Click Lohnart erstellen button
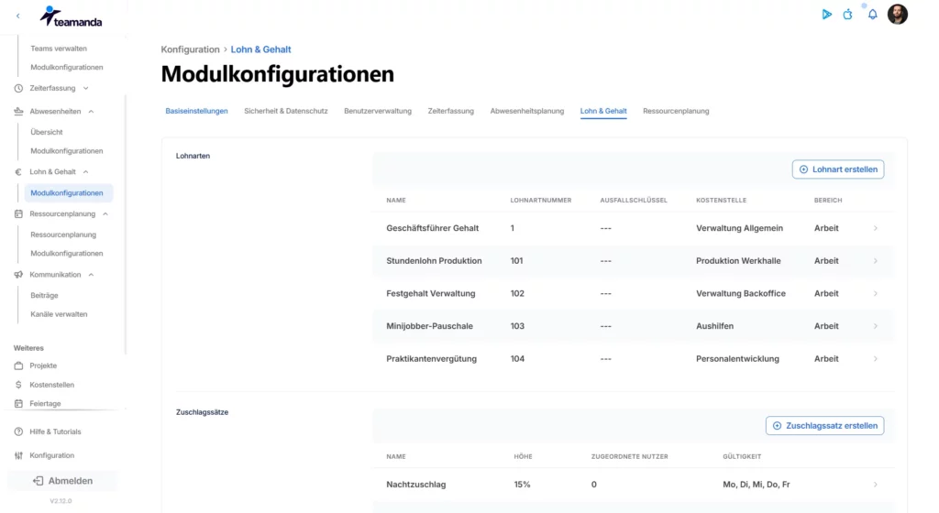The width and height of the screenshot is (939, 513). click(x=838, y=169)
